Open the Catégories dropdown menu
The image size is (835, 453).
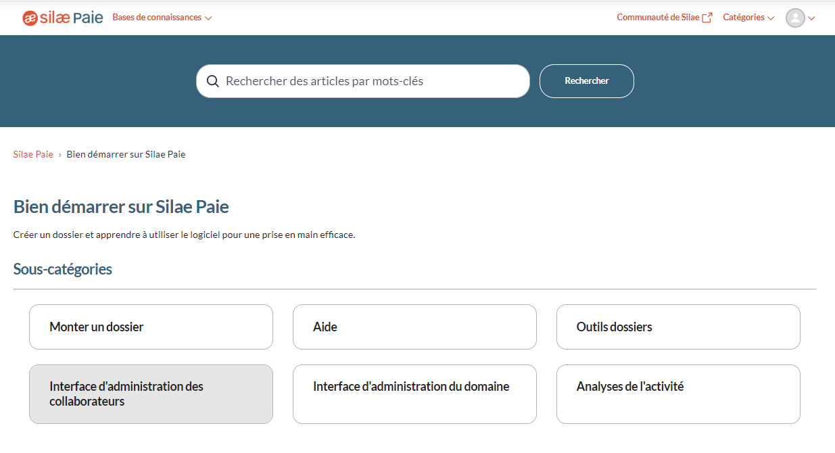click(748, 18)
